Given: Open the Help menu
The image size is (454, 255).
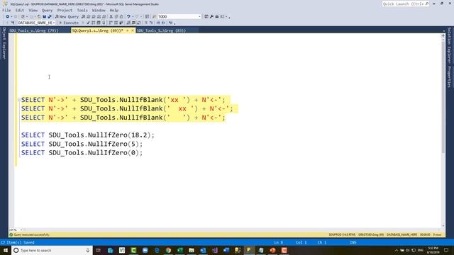Looking at the screenshot, I should click(x=114, y=10).
